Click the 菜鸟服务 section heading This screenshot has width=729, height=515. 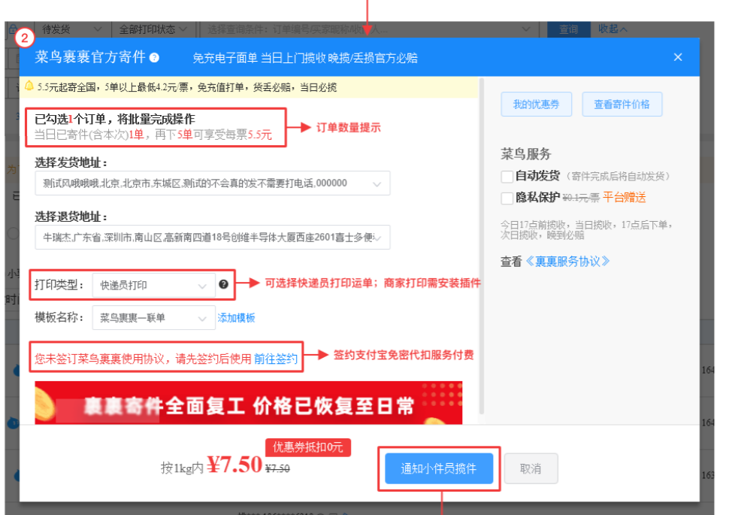[x=526, y=153]
